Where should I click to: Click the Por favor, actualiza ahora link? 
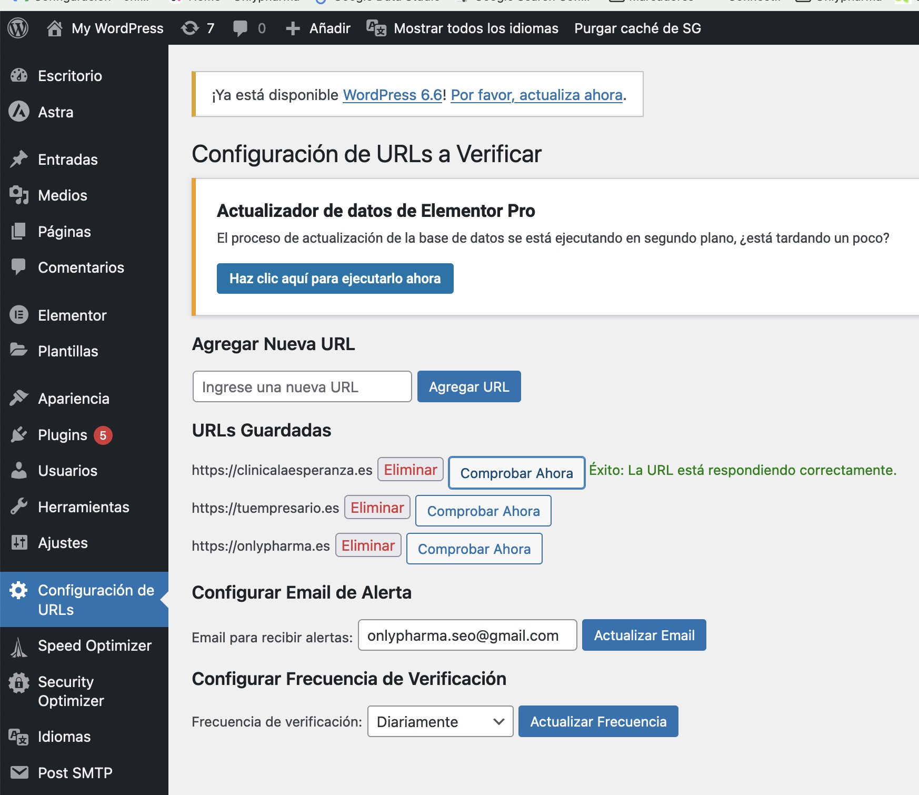click(537, 95)
